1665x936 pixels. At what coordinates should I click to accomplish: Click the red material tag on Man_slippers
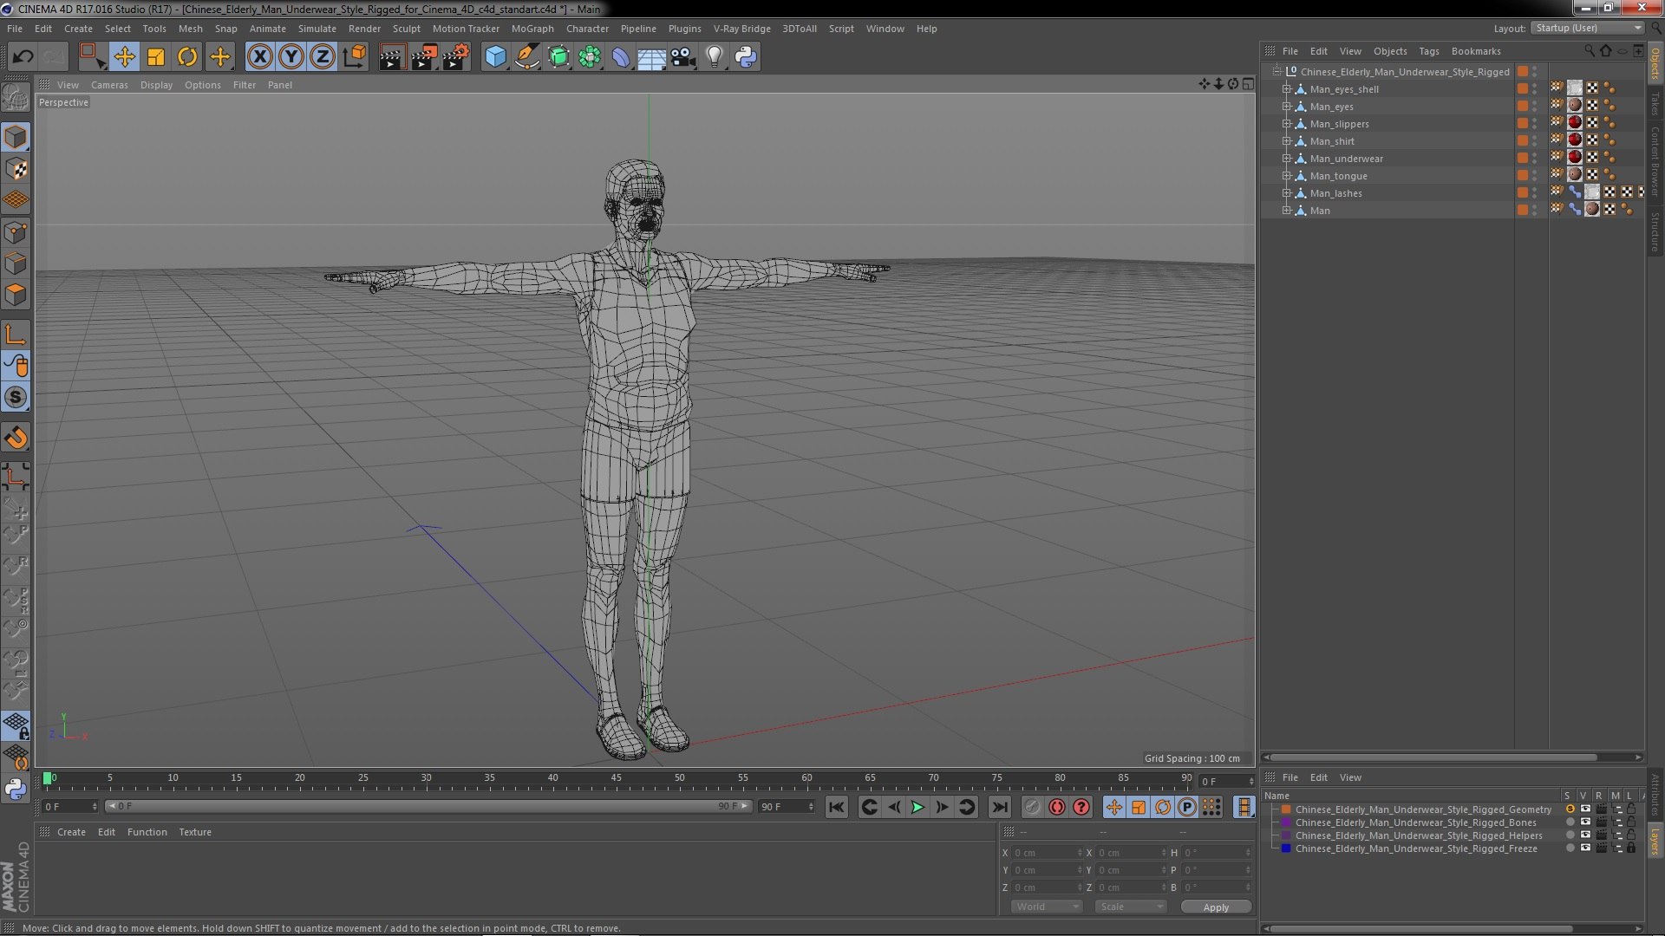pos(1575,123)
